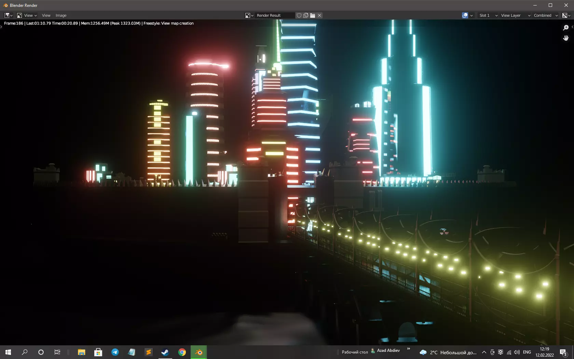Click the zoom magnifier gizmo
The width and height of the screenshot is (574, 359).
566,28
